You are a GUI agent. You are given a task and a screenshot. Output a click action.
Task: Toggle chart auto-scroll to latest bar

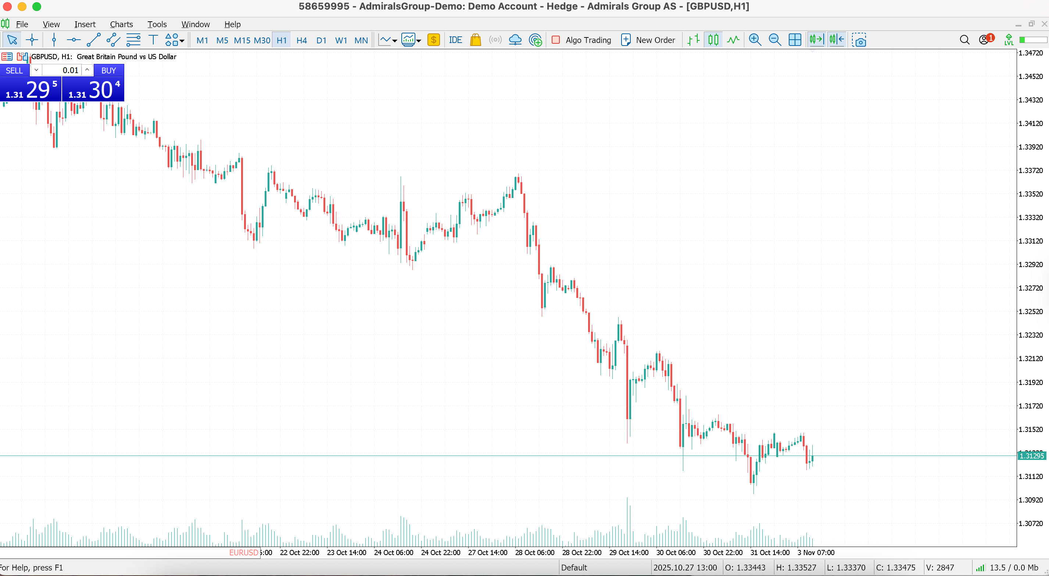(816, 40)
